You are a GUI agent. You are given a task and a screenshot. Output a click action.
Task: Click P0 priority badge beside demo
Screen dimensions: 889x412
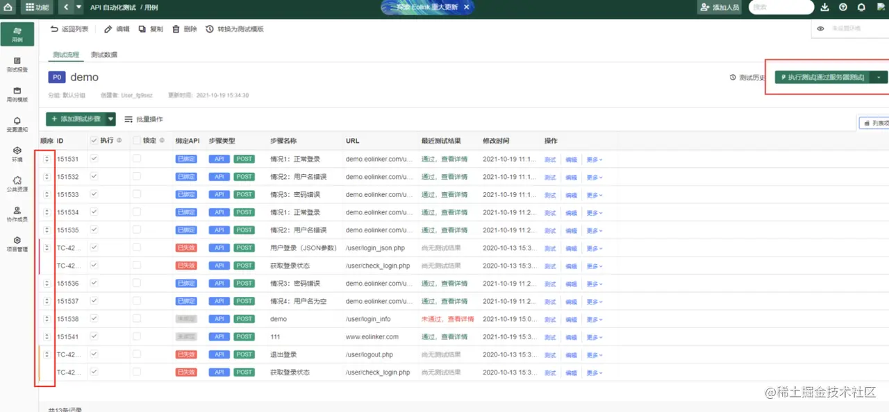click(57, 77)
